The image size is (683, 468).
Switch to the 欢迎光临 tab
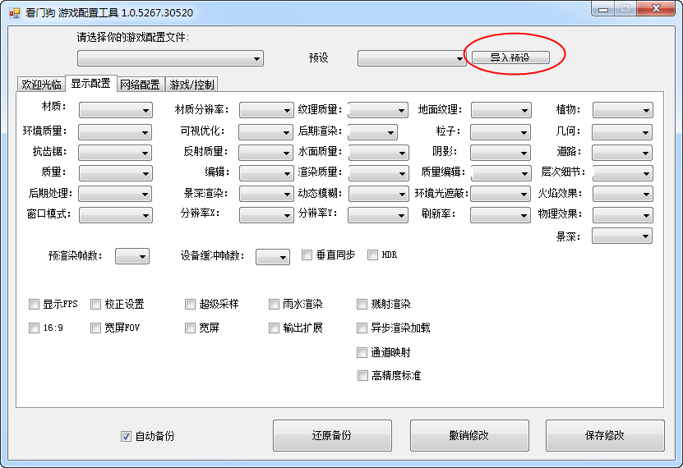41,85
